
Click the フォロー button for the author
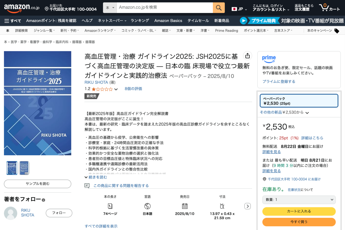click(x=59, y=213)
